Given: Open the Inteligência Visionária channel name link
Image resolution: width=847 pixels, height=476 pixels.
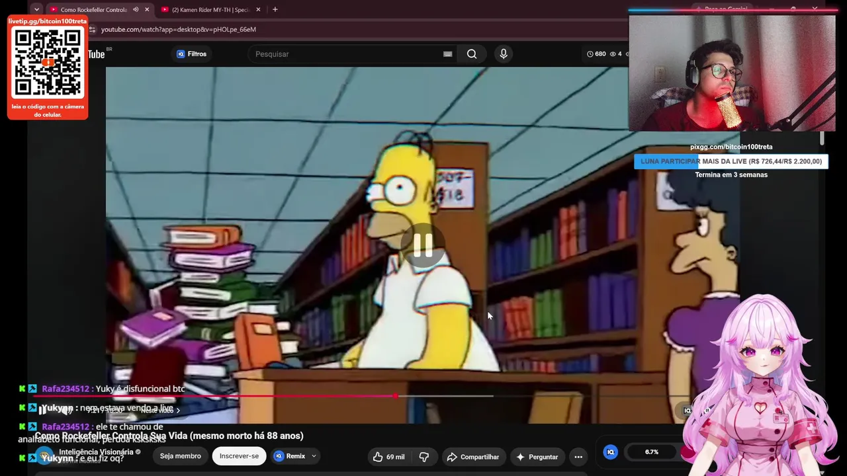Looking at the screenshot, I should point(96,452).
